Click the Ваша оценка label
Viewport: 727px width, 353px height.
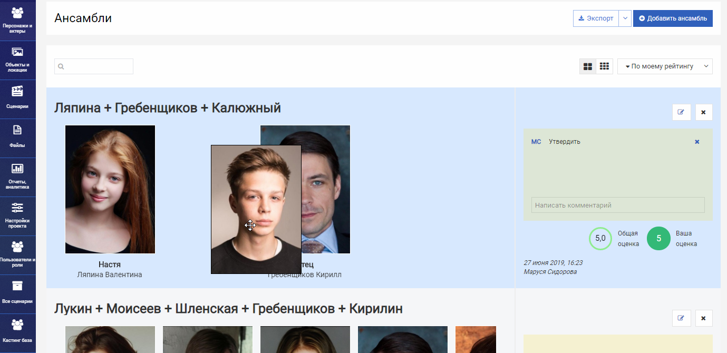(686, 239)
